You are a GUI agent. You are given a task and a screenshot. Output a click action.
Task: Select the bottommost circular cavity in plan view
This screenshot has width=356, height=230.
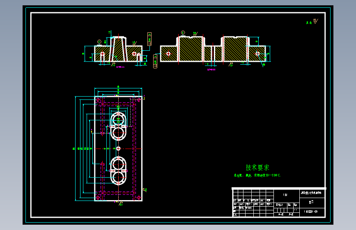118,178
